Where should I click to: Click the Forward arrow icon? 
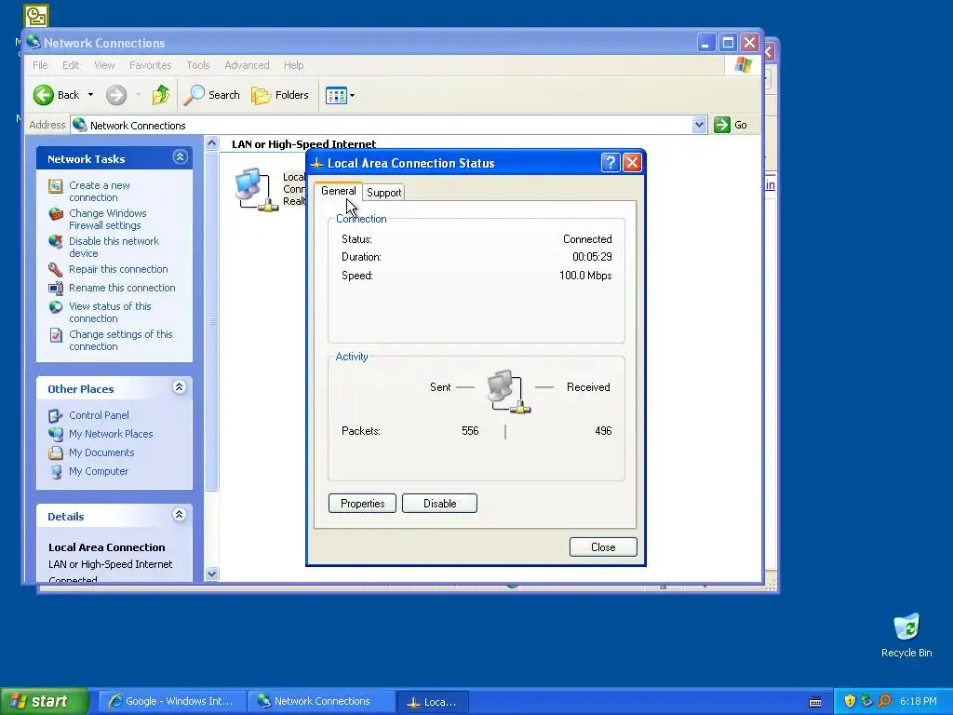[x=116, y=95]
